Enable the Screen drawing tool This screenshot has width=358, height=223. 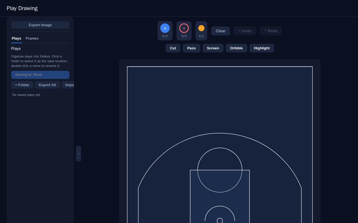pos(213,48)
